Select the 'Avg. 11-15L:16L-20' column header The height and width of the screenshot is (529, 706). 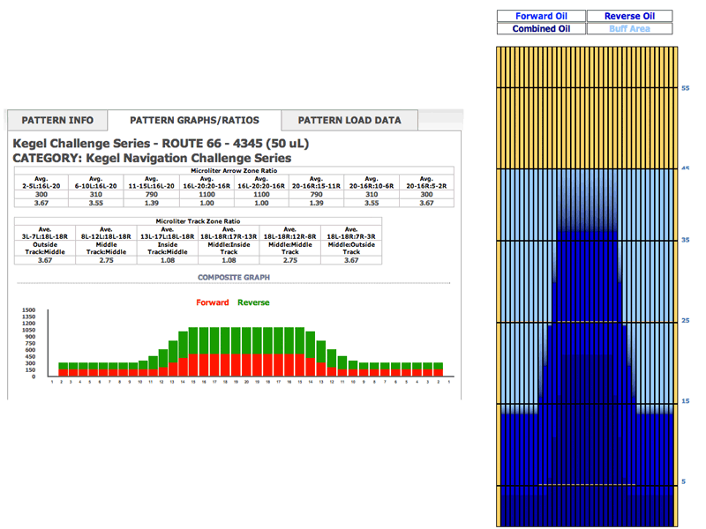click(151, 183)
